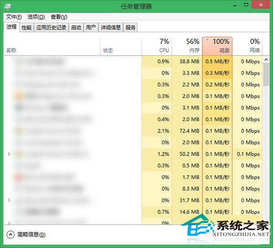
Task: Select the row with 38.8 MB memory
Action: [x=133, y=61]
